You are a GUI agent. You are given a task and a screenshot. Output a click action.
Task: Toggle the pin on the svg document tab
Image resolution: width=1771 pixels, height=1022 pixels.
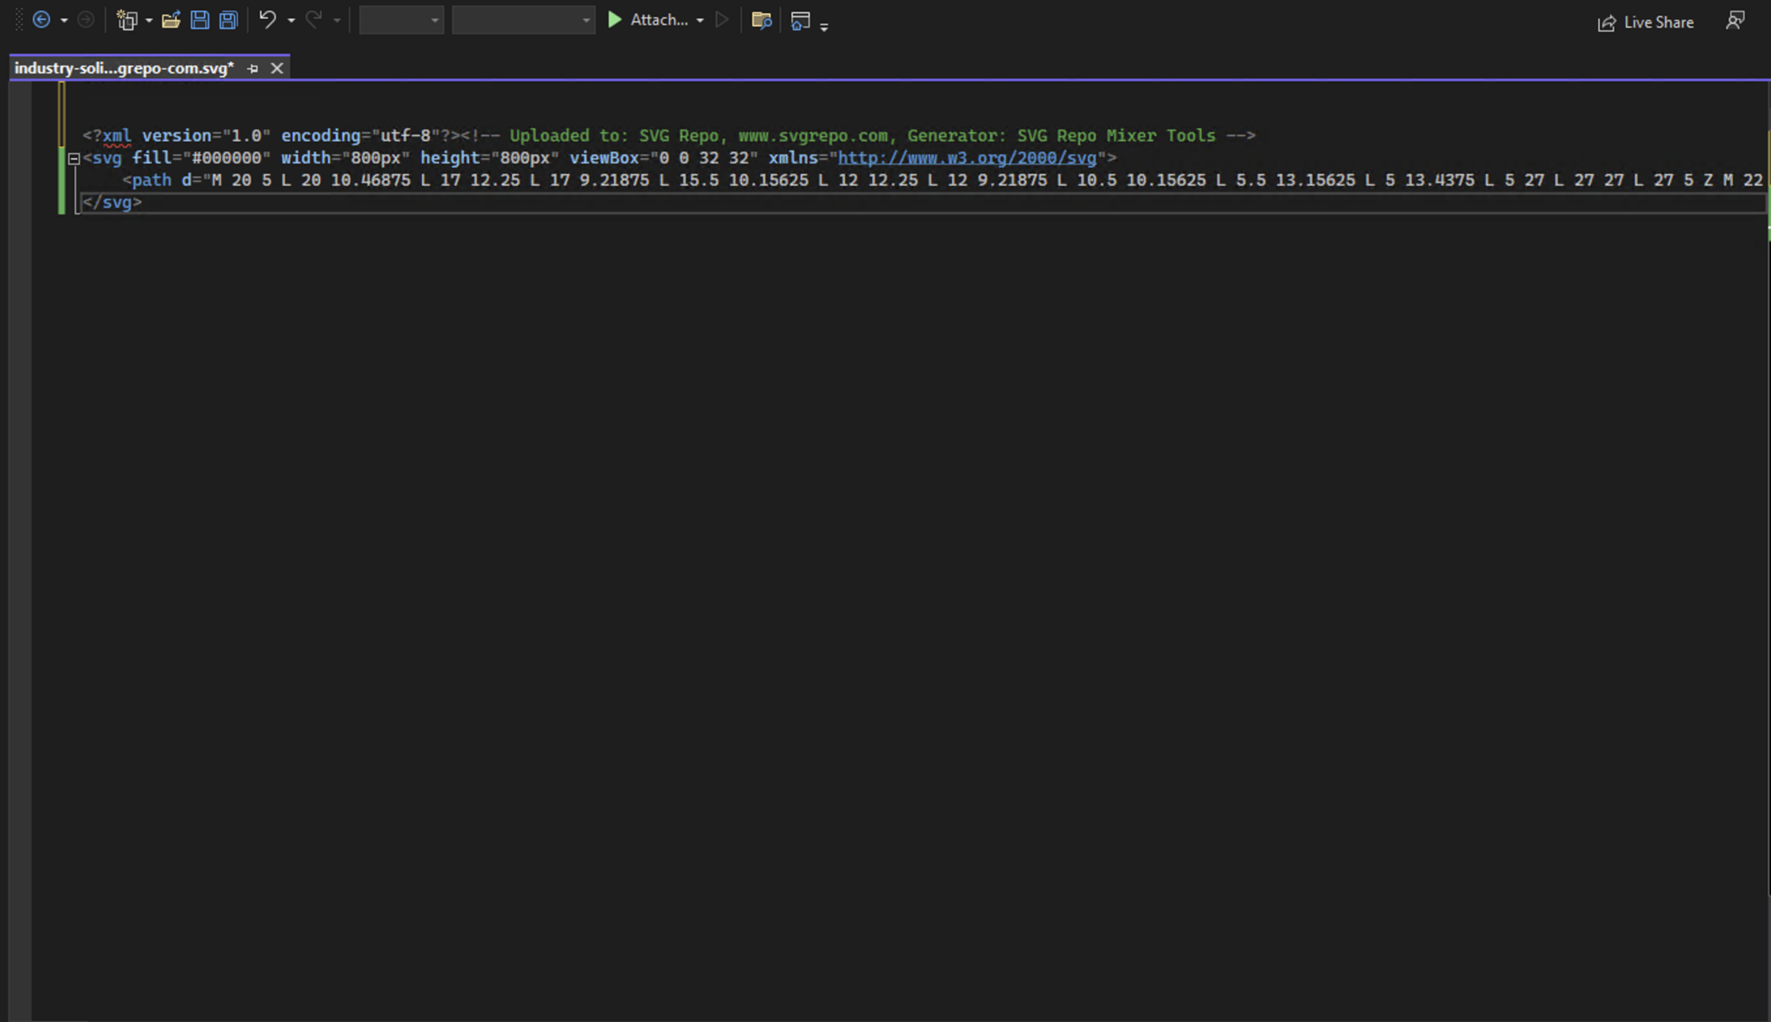click(253, 68)
